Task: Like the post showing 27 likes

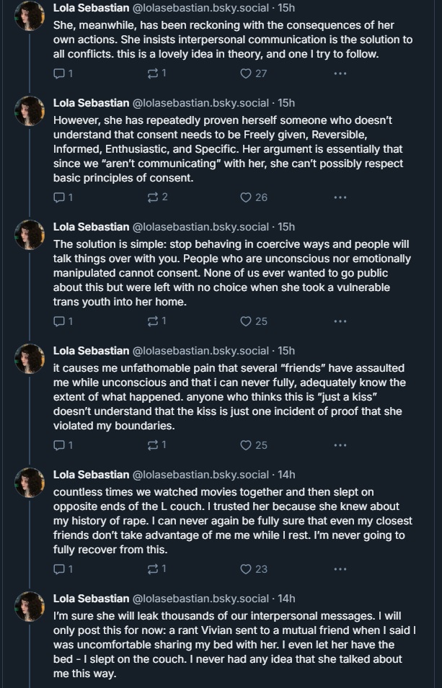Action: pos(245,73)
